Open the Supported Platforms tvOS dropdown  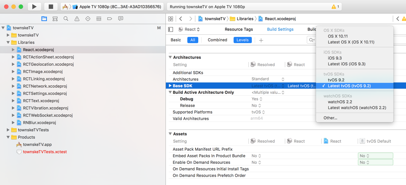point(258,112)
